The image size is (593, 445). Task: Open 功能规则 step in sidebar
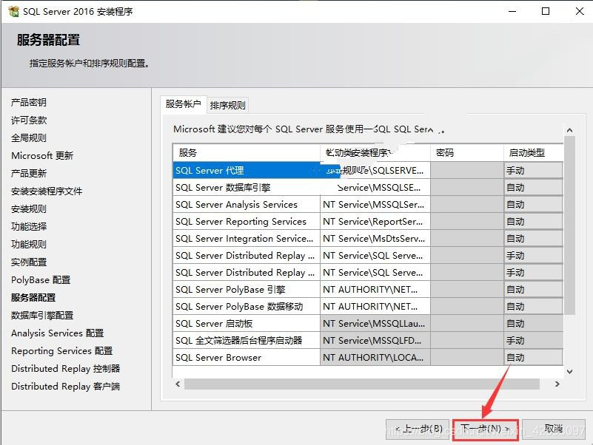pos(29,245)
